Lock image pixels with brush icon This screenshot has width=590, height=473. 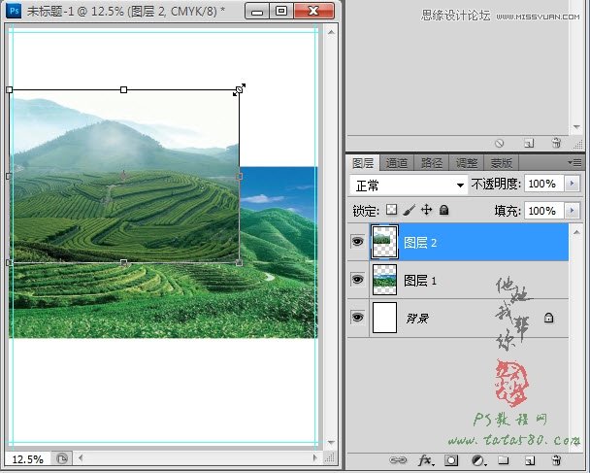pos(409,210)
